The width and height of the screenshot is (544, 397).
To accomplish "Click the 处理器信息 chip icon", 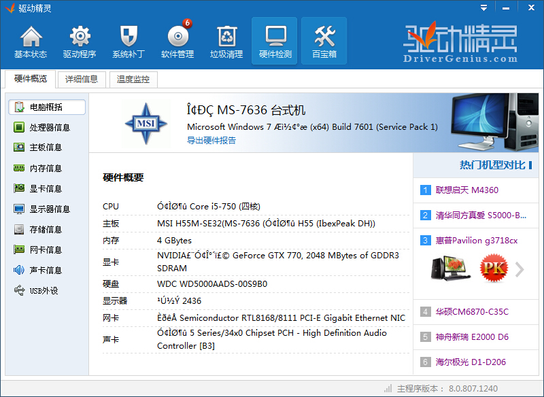I will point(19,127).
